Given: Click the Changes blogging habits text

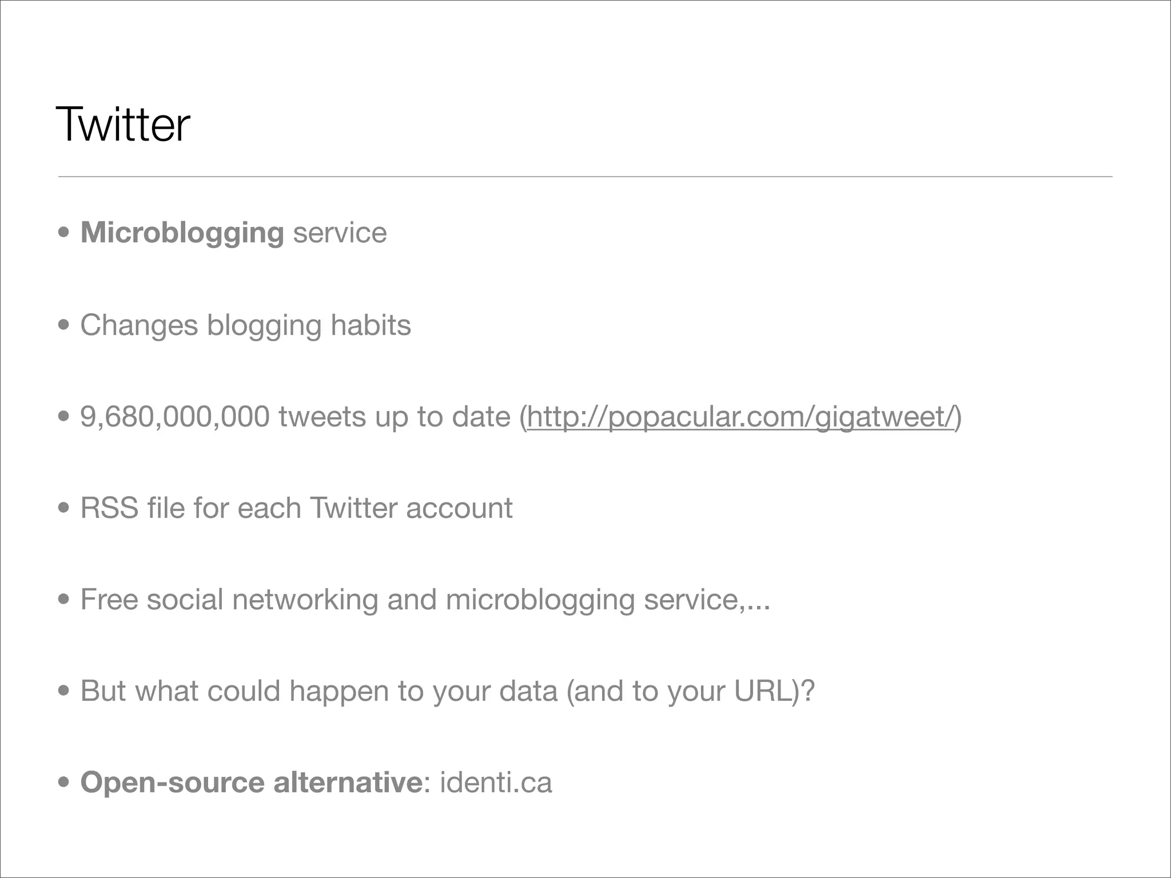Looking at the screenshot, I should pyautogui.click(x=245, y=325).
